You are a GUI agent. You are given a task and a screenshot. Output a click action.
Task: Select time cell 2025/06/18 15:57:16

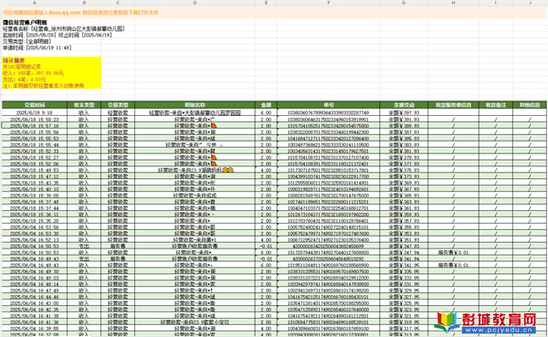(x=35, y=126)
